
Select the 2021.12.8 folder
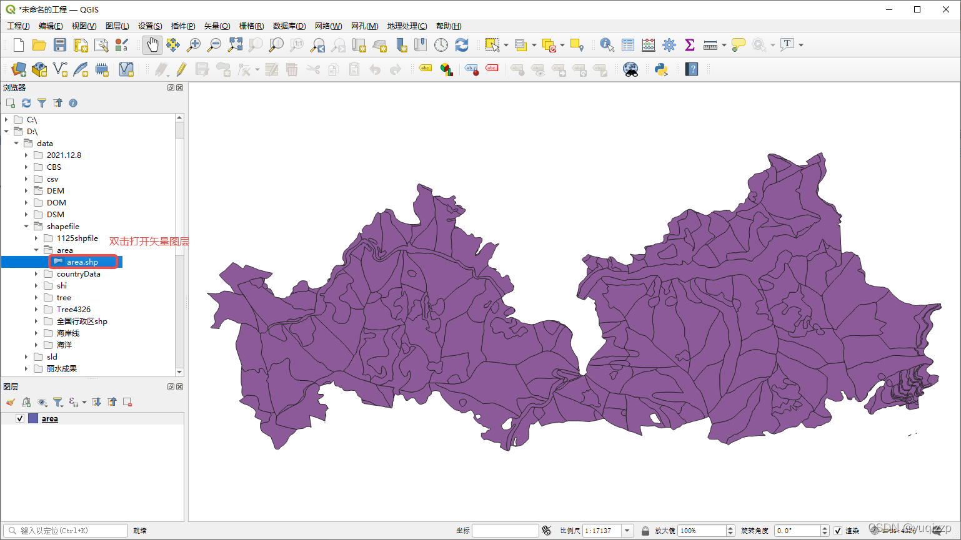click(x=64, y=155)
